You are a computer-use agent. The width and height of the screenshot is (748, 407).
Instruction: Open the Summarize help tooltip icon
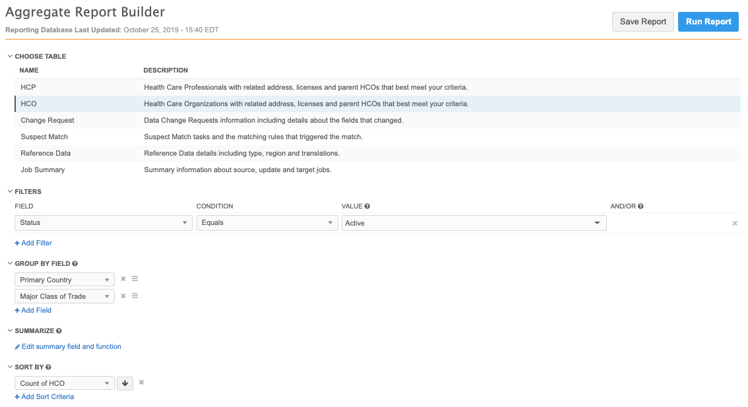59,331
